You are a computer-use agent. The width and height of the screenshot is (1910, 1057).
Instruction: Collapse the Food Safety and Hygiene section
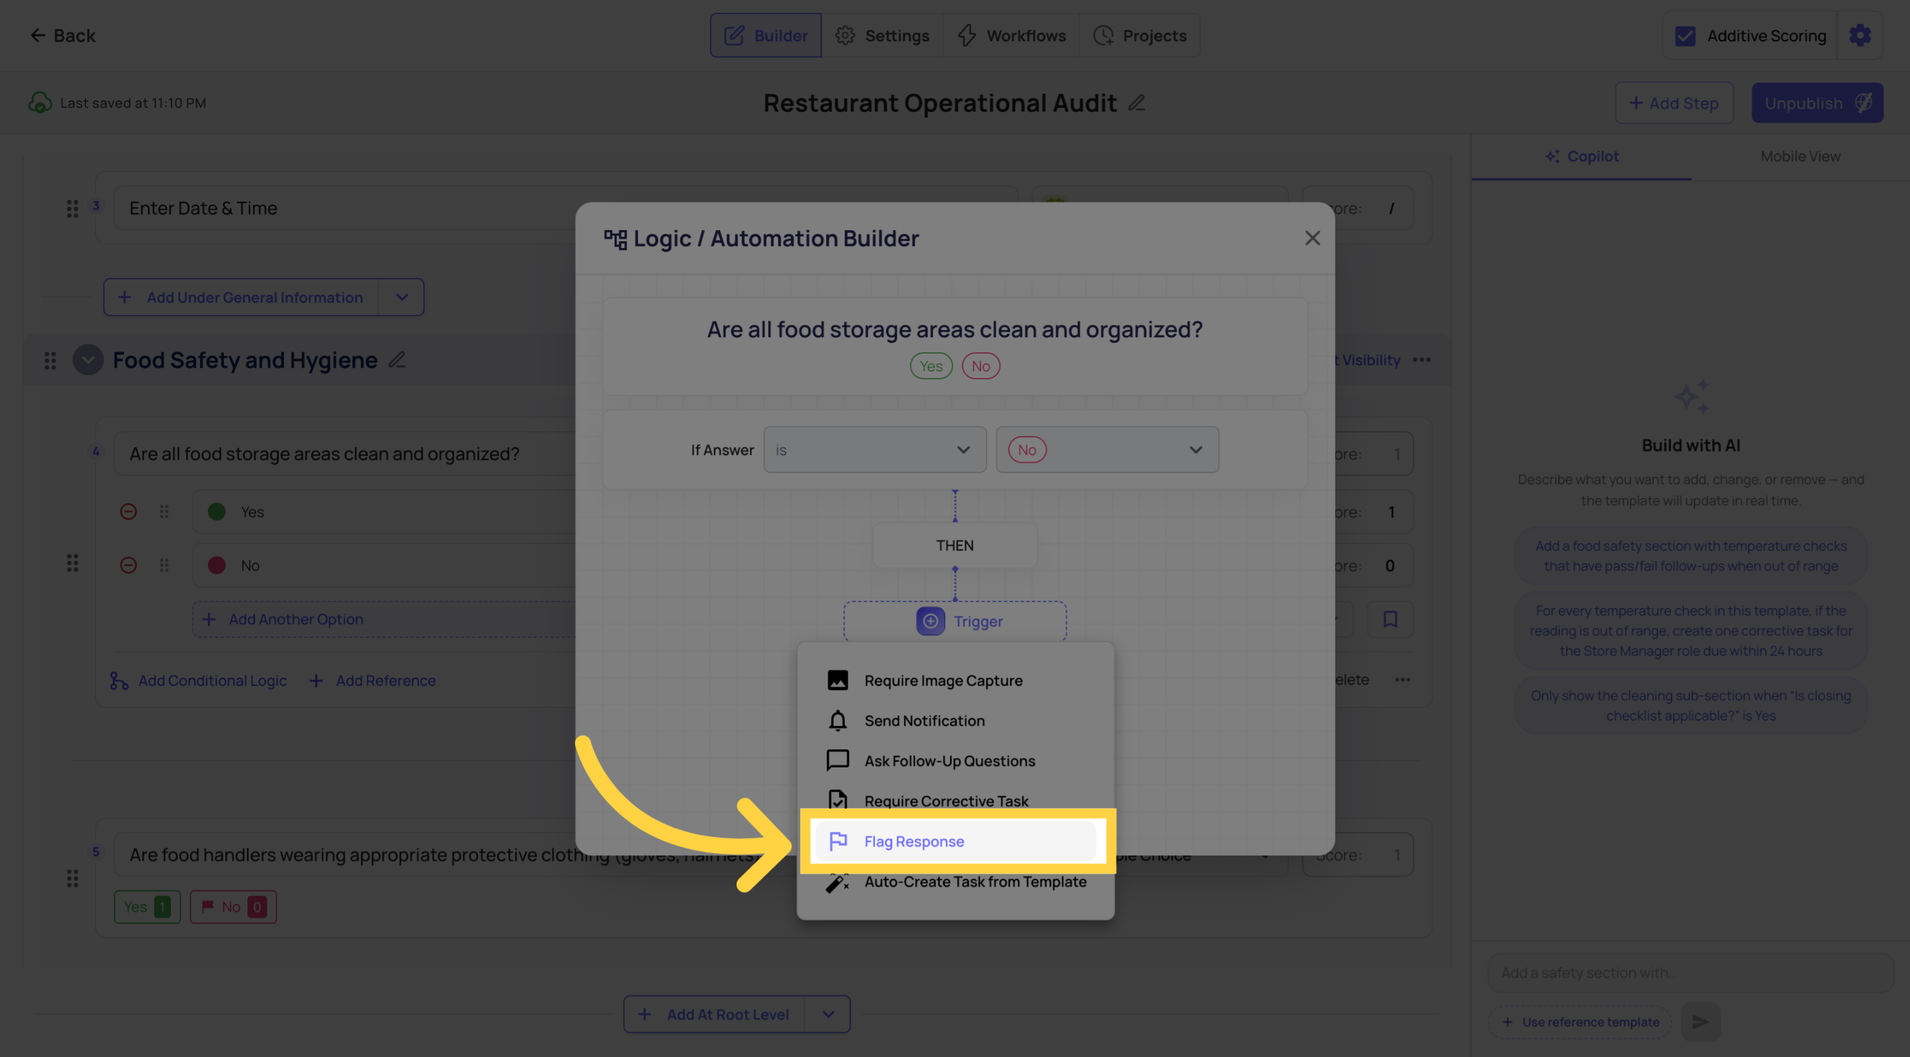point(88,360)
